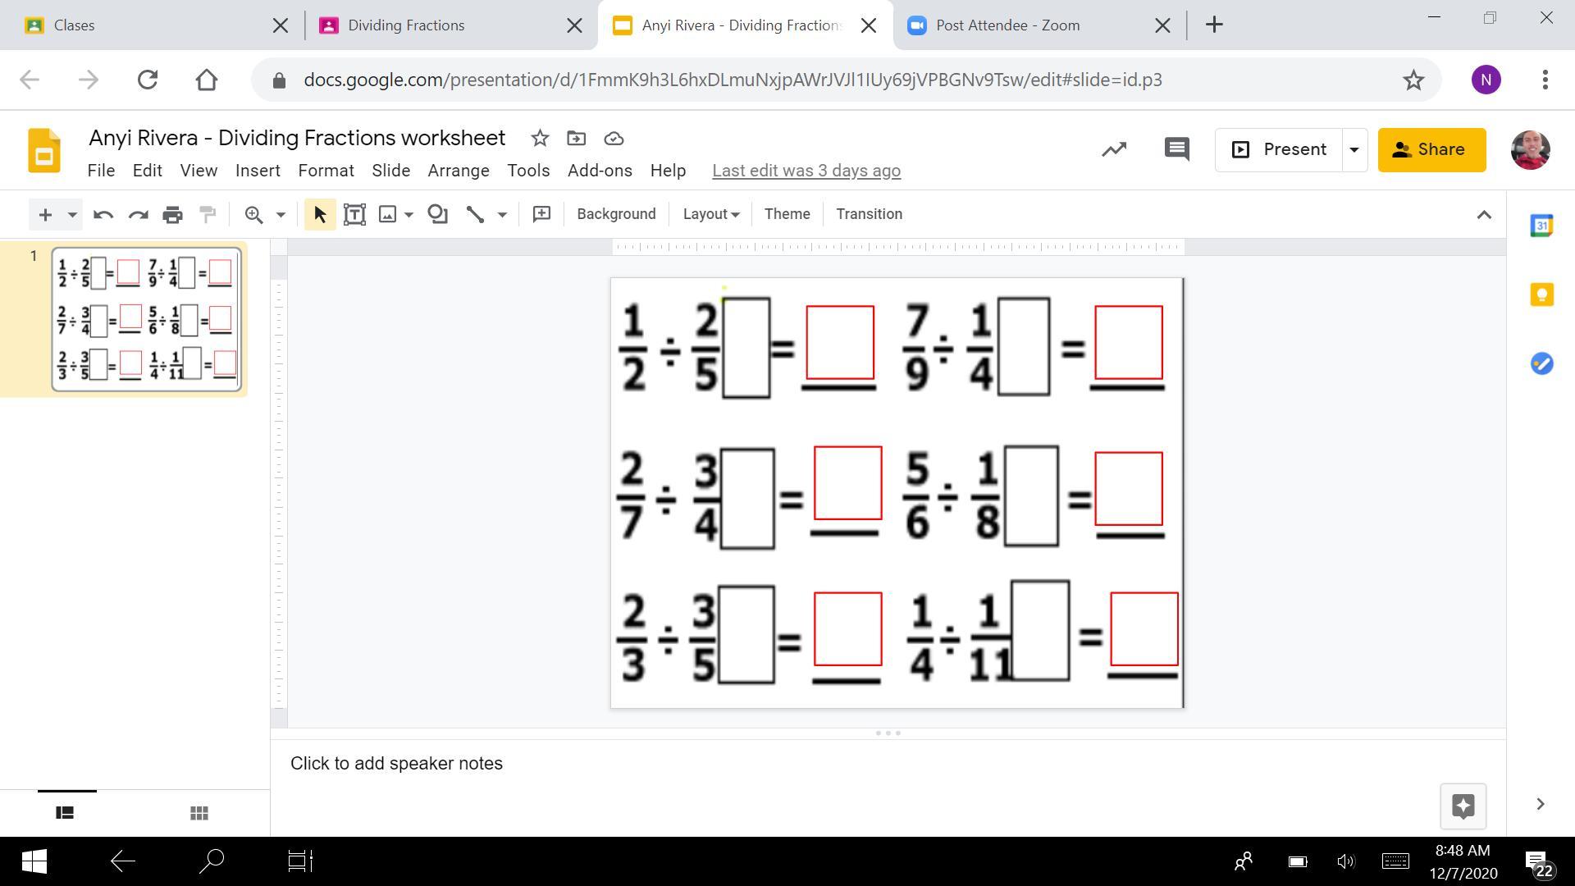
Task: Open the comment history icon
Action: [1176, 149]
